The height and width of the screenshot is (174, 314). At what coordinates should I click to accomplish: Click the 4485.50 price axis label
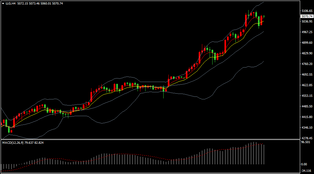pos(307,106)
